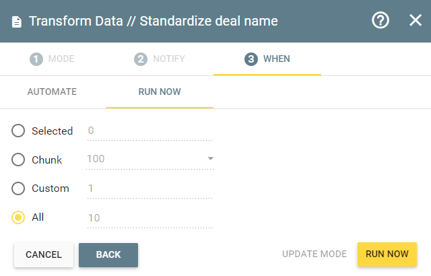This screenshot has width=431, height=276.
Task: Click the step 3 circle icon
Action: tap(251, 59)
